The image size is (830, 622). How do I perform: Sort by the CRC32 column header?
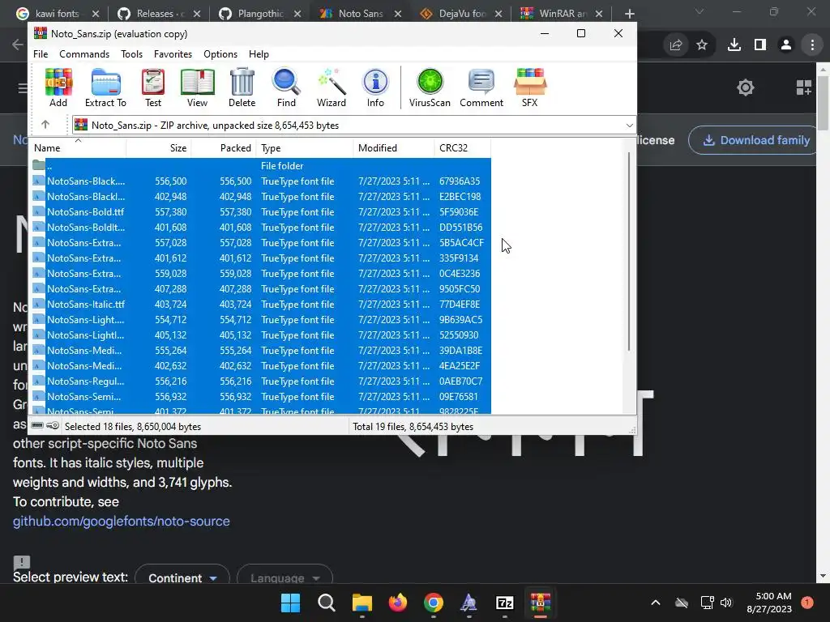coord(462,148)
